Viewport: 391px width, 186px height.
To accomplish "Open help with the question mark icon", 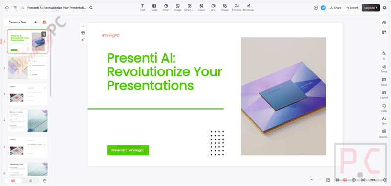I will pyautogui.click(x=385, y=180).
